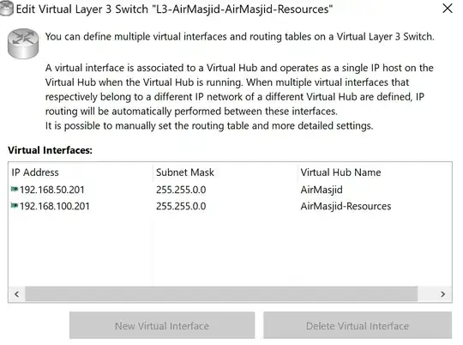This screenshot has width=463, height=345.
Task: Click the scroll left arrow of the list
Action: point(17,294)
